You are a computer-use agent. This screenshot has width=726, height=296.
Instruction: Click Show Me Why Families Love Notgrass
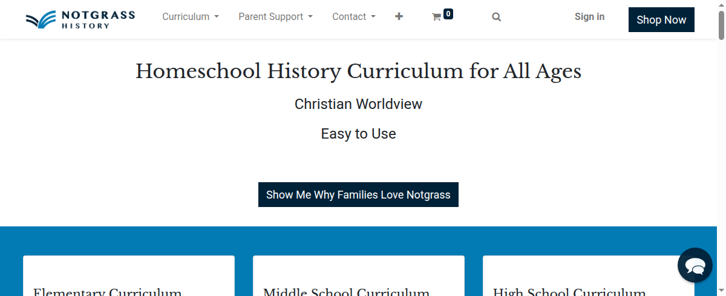(358, 195)
